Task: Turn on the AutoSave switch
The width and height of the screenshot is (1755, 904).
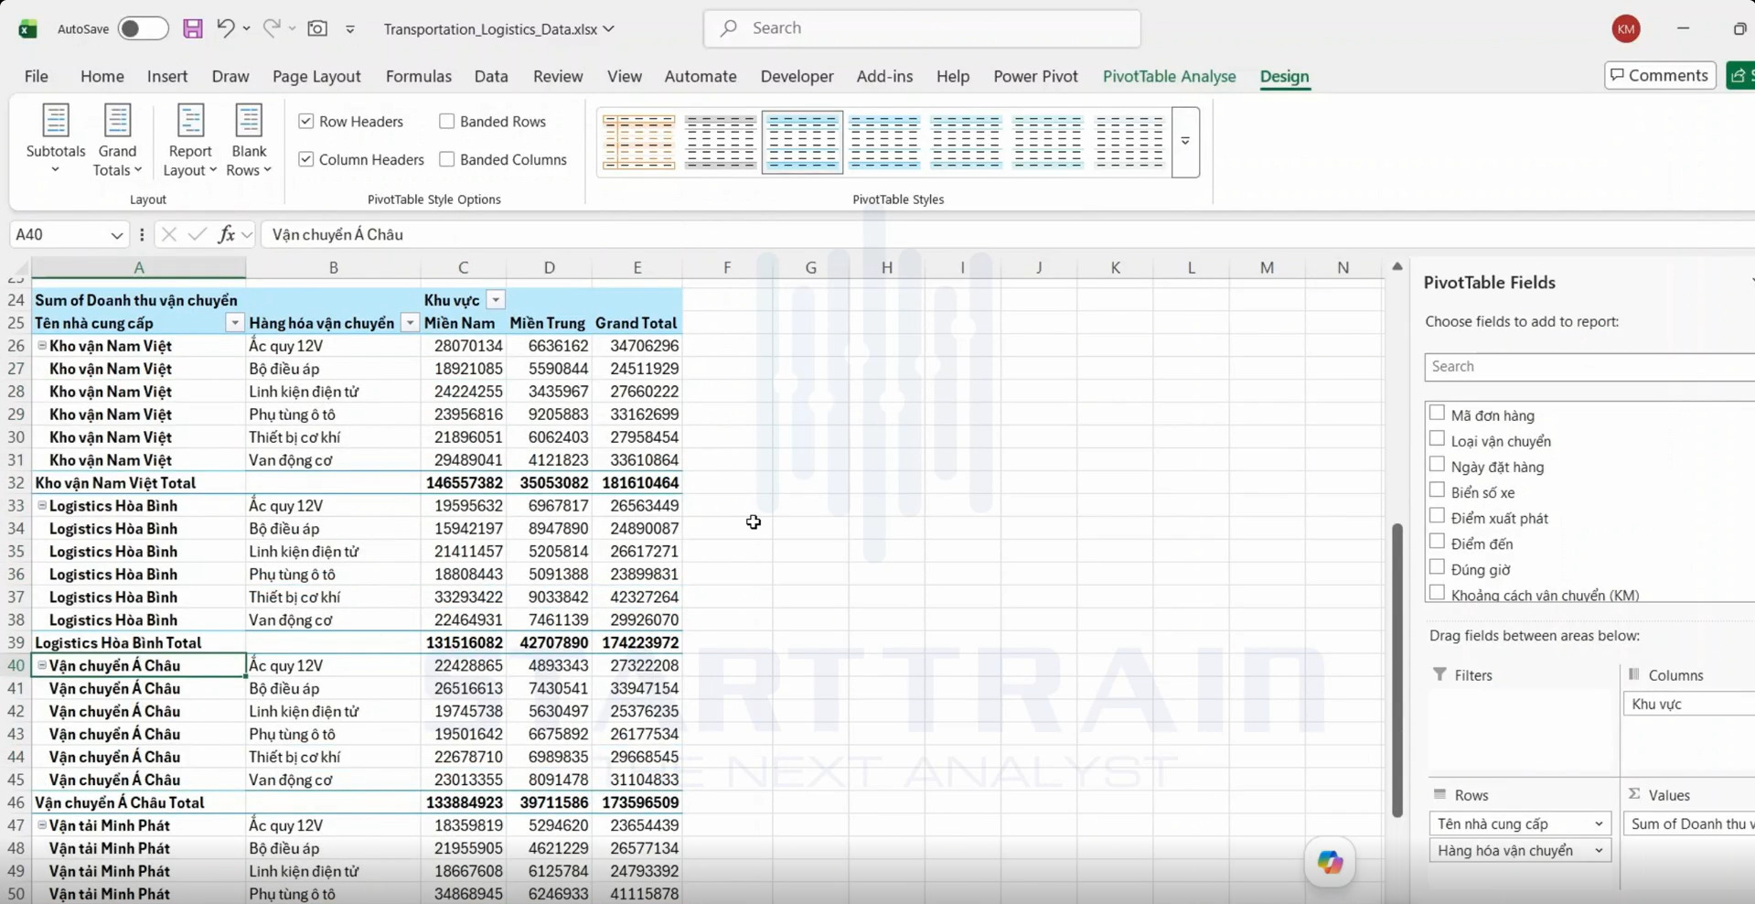Action: point(143,28)
